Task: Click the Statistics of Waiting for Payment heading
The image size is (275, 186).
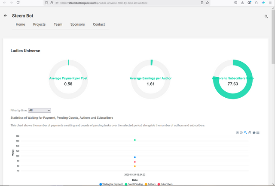Action: (62, 118)
